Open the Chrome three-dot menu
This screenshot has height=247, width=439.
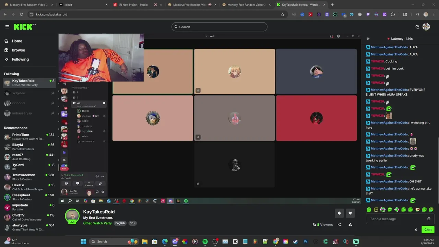(x=434, y=14)
